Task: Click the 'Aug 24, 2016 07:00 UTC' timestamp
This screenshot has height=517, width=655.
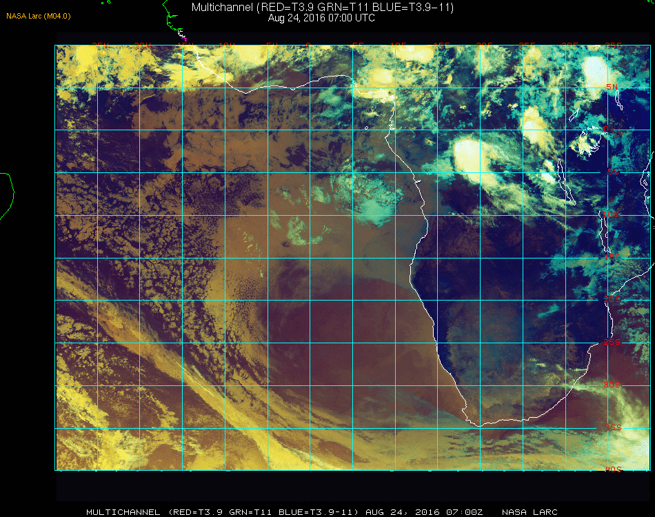Action: pos(321,18)
